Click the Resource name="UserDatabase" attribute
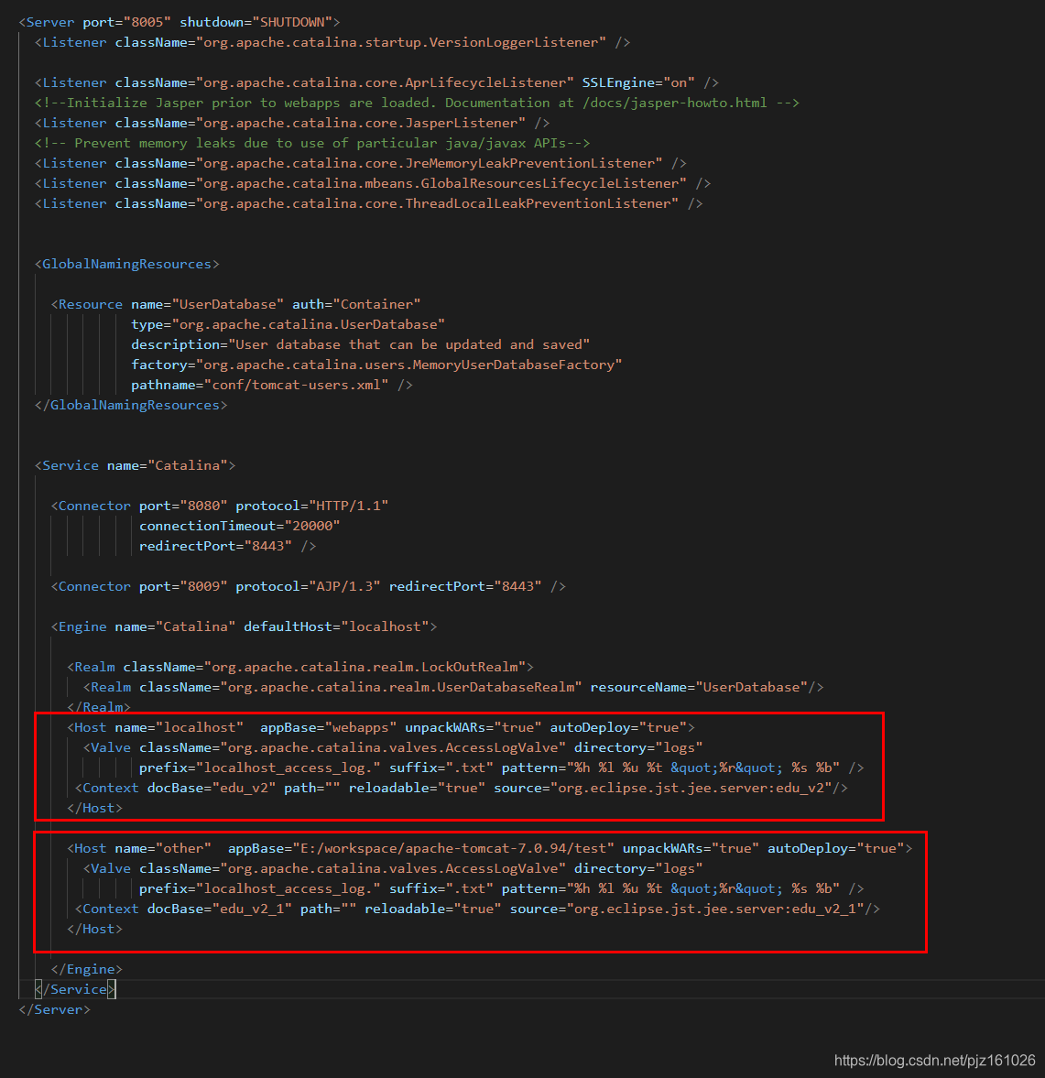This screenshot has height=1078, width=1045. [x=208, y=304]
